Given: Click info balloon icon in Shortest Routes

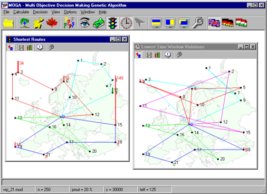Looking at the screenshot, I should [40, 48].
